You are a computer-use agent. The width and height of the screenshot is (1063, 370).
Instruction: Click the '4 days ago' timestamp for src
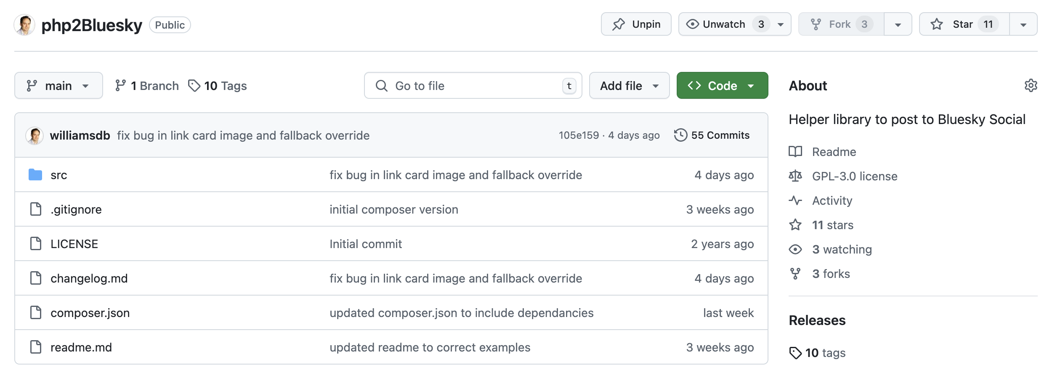point(724,175)
